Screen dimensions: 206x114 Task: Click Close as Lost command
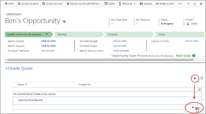[53, 4]
